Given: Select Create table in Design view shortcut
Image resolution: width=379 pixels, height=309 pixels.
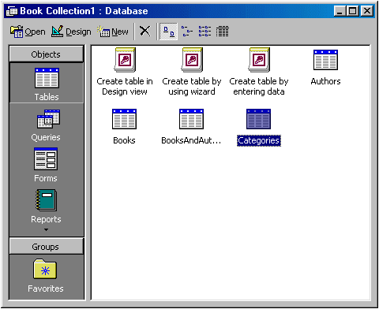Looking at the screenshot, I should (x=125, y=72).
